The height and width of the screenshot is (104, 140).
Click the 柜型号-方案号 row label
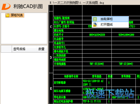(x=61, y=27)
